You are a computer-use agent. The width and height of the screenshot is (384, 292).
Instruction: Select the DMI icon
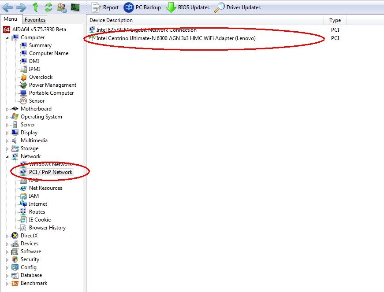click(x=23, y=61)
